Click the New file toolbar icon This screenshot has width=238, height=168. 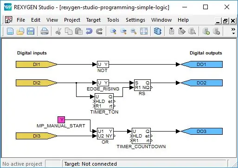tap(10, 31)
